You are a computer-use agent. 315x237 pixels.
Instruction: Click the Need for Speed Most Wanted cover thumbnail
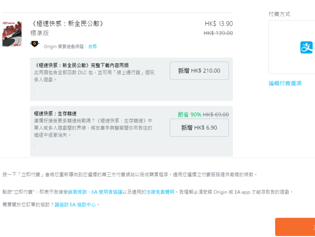tap(12, 33)
